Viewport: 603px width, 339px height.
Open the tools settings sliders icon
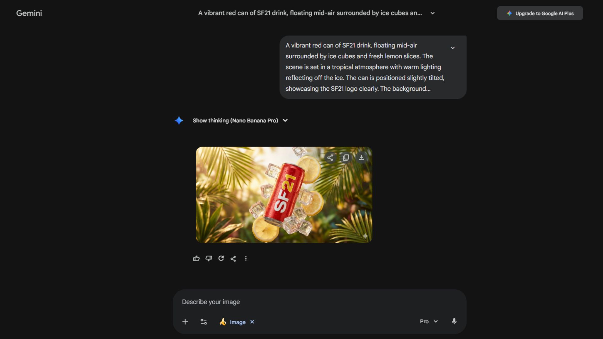point(204,322)
